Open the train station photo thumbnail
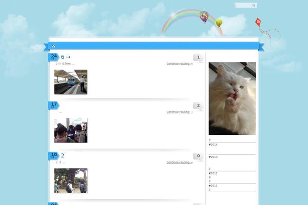The height and width of the screenshot is (205, 308). coord(71,82)
